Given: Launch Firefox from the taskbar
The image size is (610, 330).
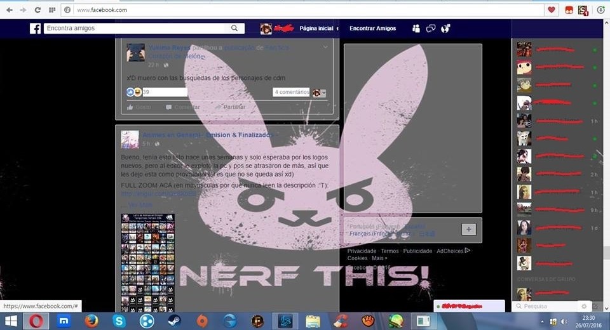Looking at the screenshot, I should click(x=91, y=321).
